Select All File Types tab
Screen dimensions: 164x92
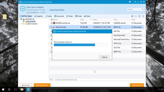26,16
